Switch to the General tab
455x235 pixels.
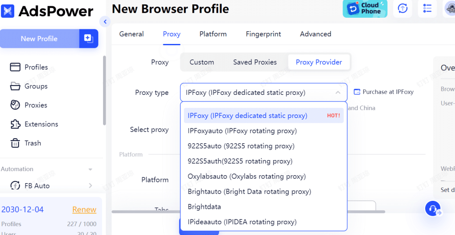pos(132,34)
